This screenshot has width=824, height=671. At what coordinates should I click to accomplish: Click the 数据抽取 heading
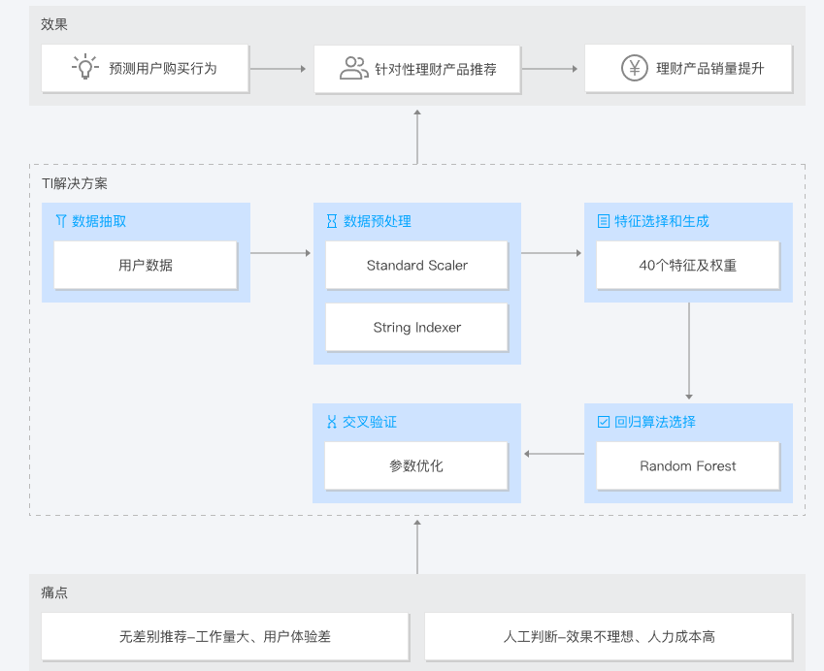pyautogui.click(x=99, y=221)
